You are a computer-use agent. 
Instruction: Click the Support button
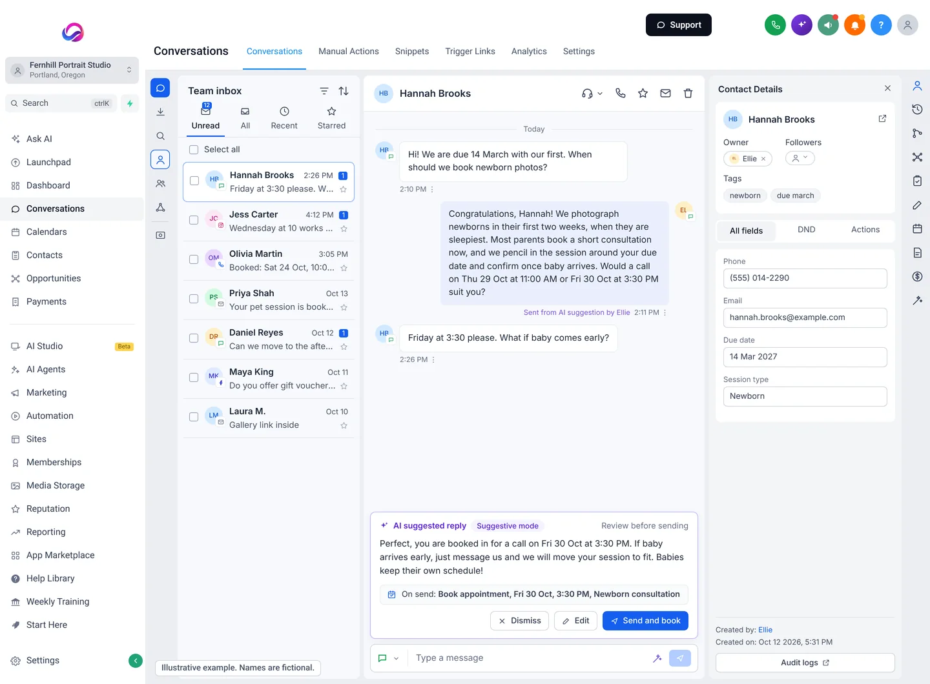679,25
